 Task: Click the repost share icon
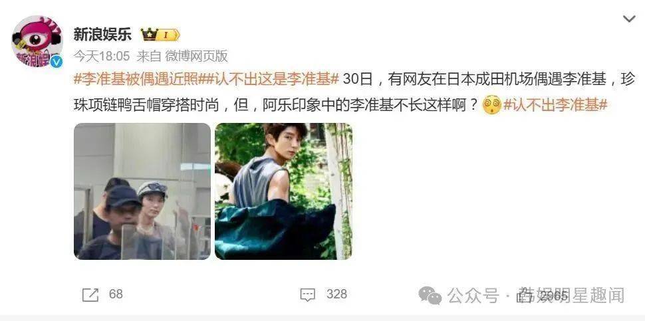(90, 294)
